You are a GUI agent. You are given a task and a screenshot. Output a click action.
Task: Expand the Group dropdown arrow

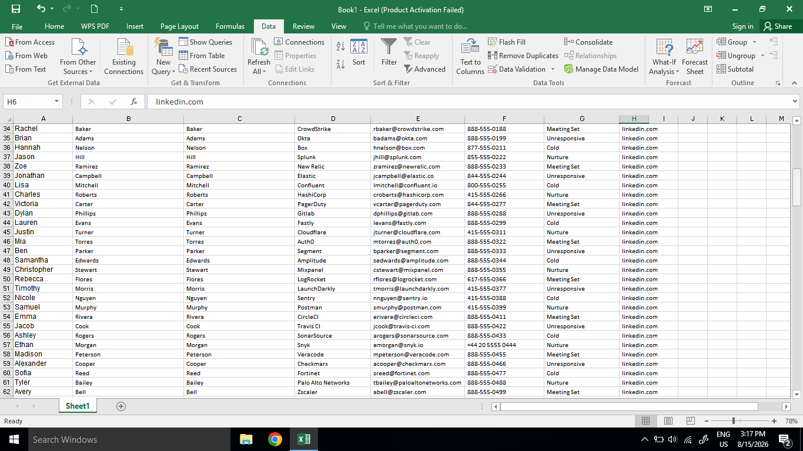click(755, 42)
